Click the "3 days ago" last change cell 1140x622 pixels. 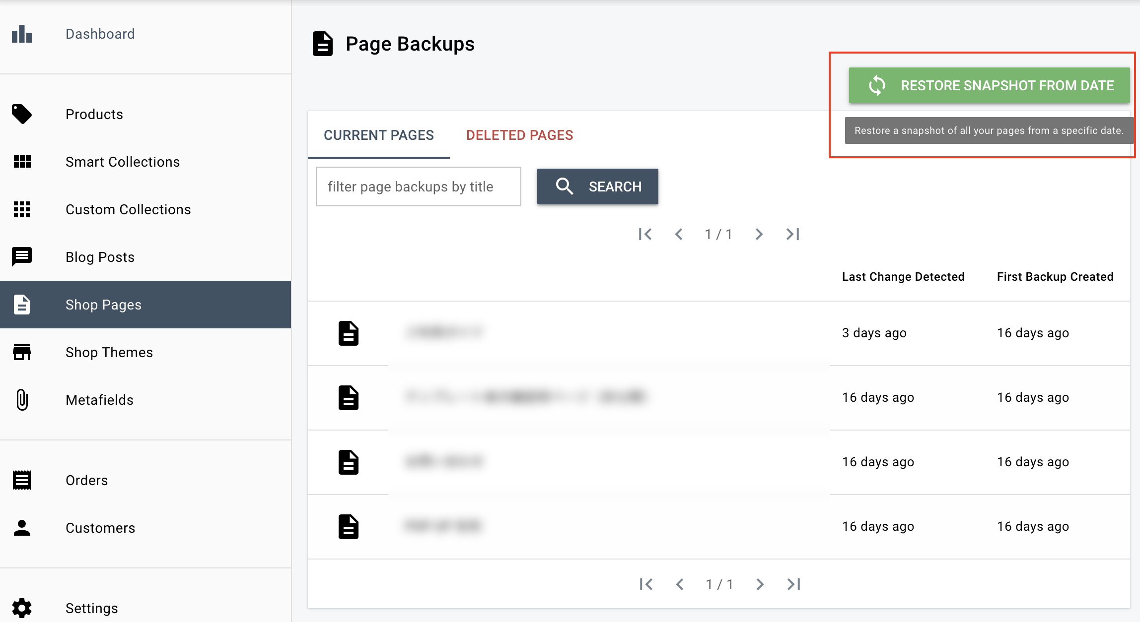874,333
